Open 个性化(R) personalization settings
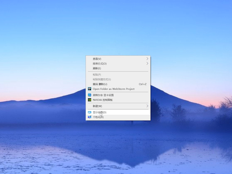Viewport: 232px width, 174px height. click(x=98, y=117)
